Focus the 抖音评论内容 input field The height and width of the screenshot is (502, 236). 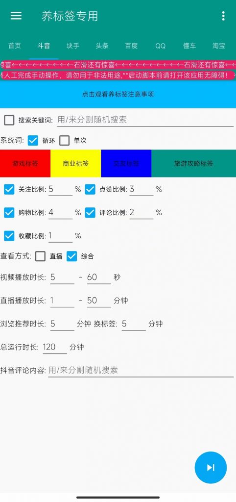point(141,371)
